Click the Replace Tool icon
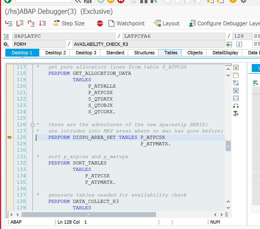 [x=236, y=83]
